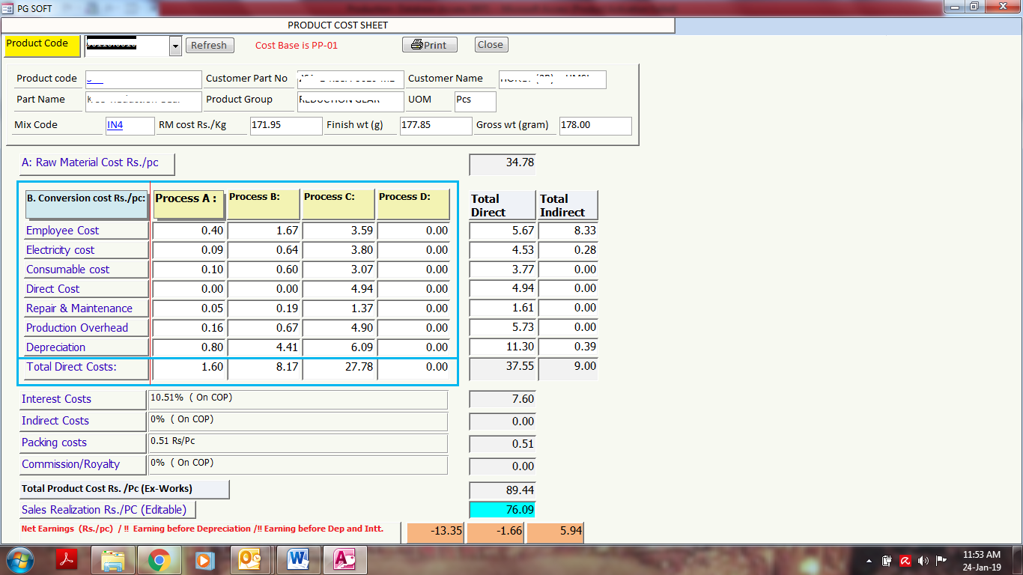This screenshot has width=1023, height=575.
Task: Click the Process D header button
Action: (x=413, y=204)
